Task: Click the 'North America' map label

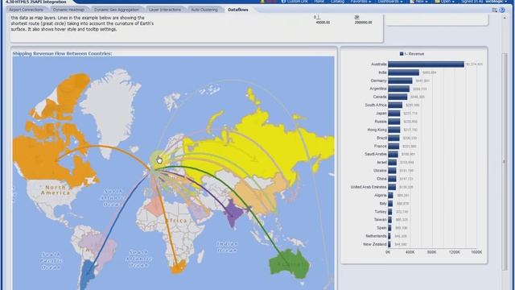Action: tap(56, 190)
